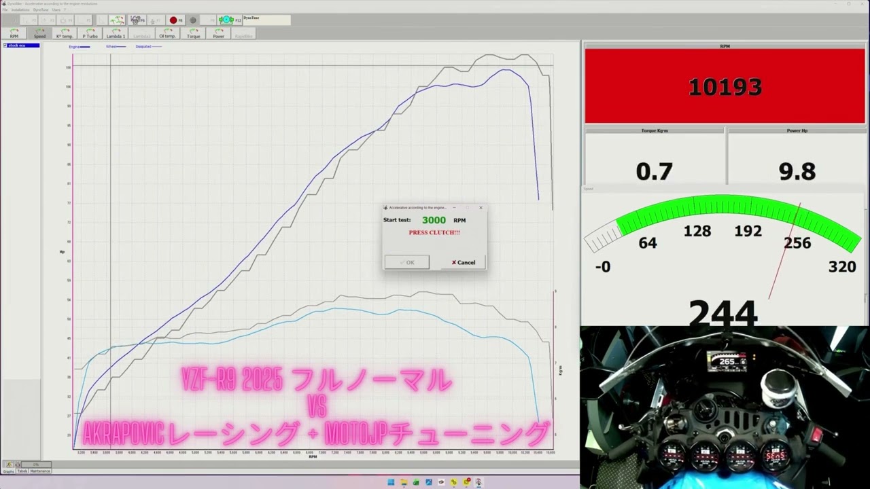Toggle the P Turbo channel button
The width and height of the screenshot is (870, 489).
click(x=90, y=33)
